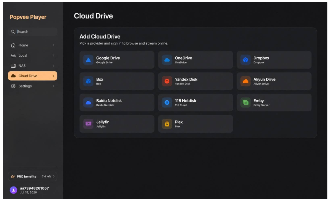The width and height of the screenshot is (329, 202).
Task: Connect an Emby Server
Action: pyautogui.click(x=274, y=103)
